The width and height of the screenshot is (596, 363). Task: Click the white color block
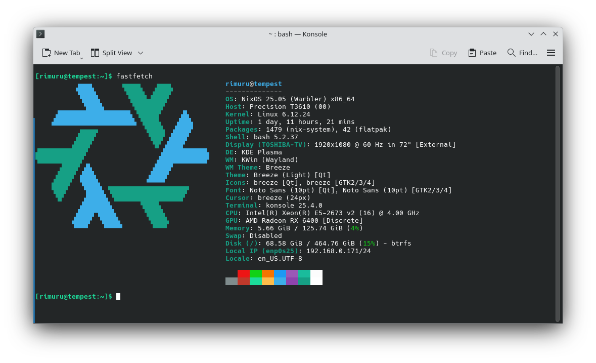[316, 277]
